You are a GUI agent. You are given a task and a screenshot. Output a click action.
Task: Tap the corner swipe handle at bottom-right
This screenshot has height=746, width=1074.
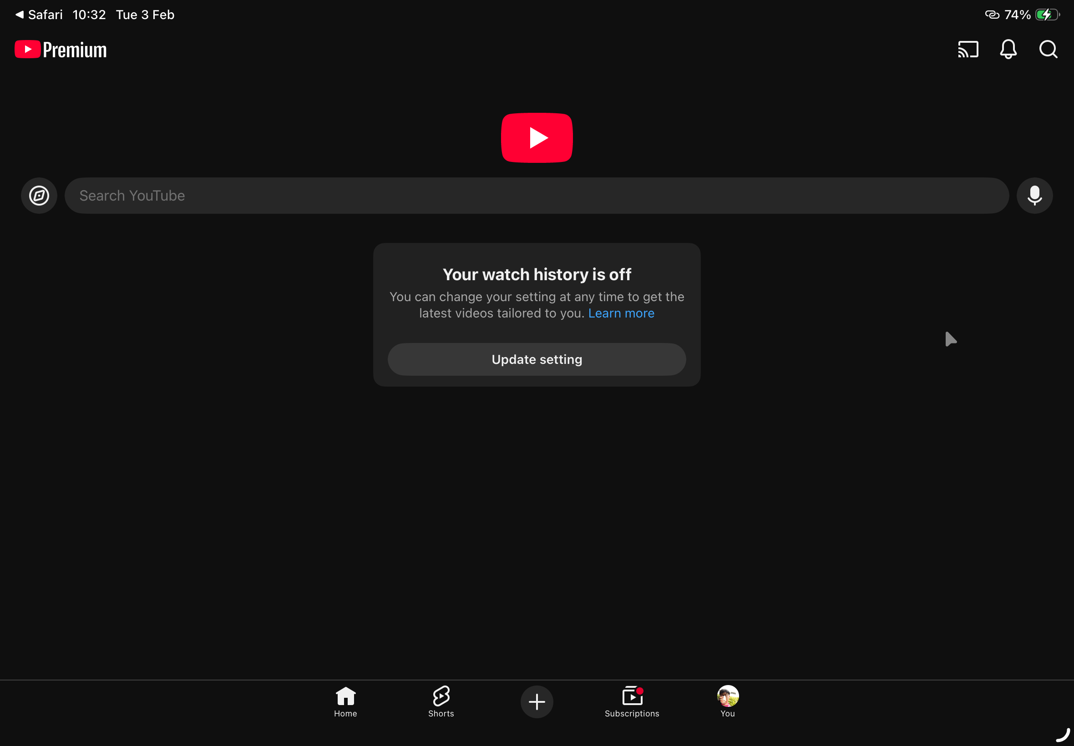1063,735
